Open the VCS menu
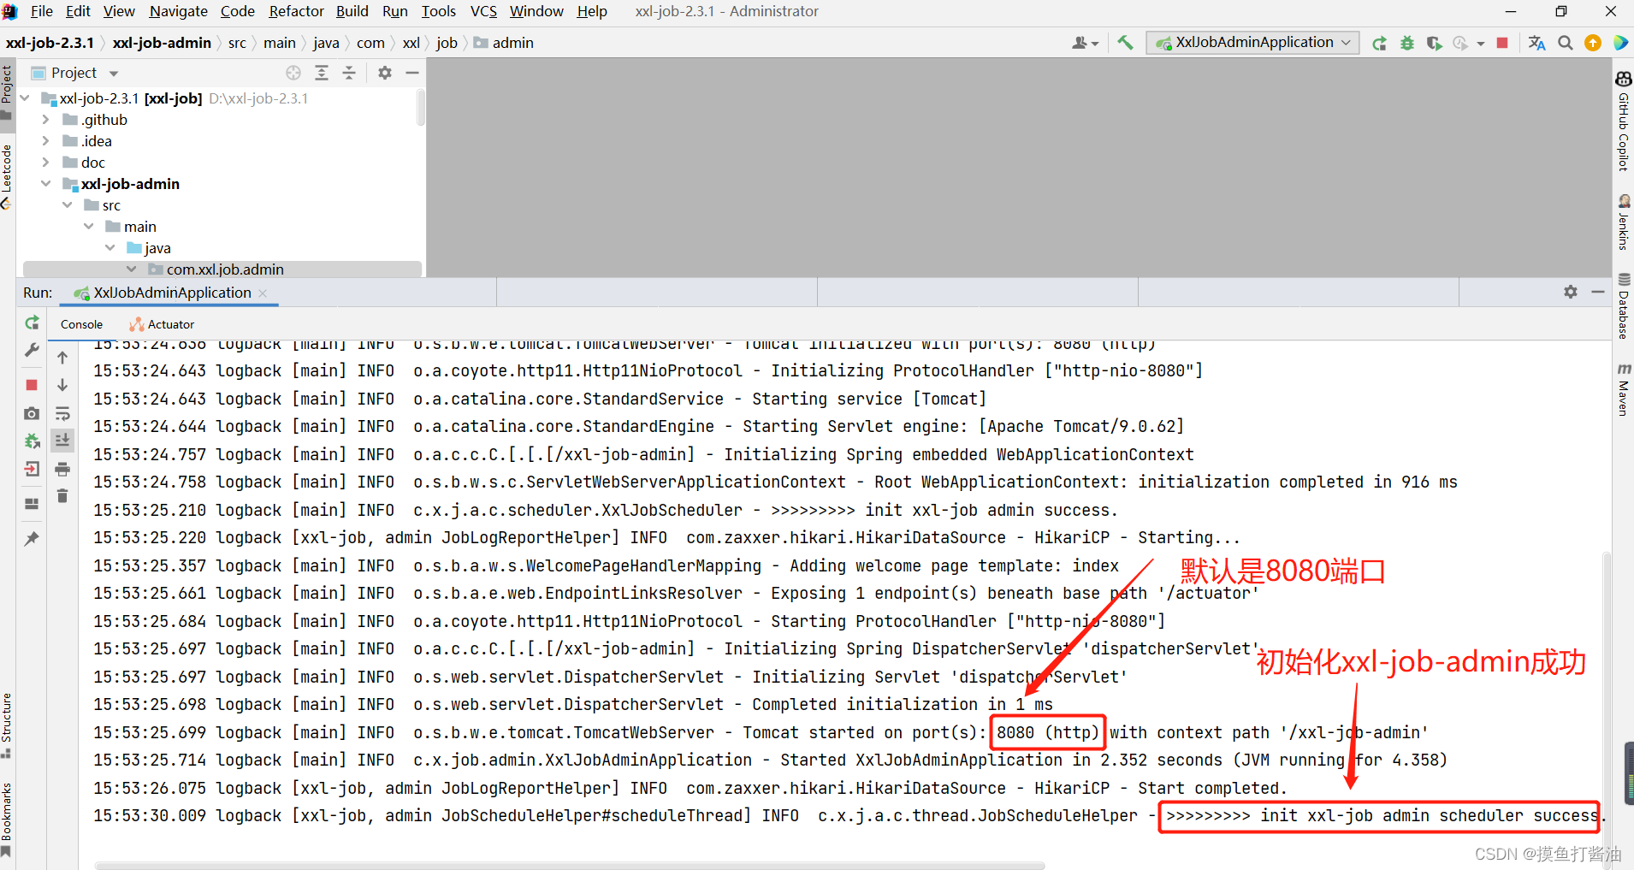 [x=483, y=11]
